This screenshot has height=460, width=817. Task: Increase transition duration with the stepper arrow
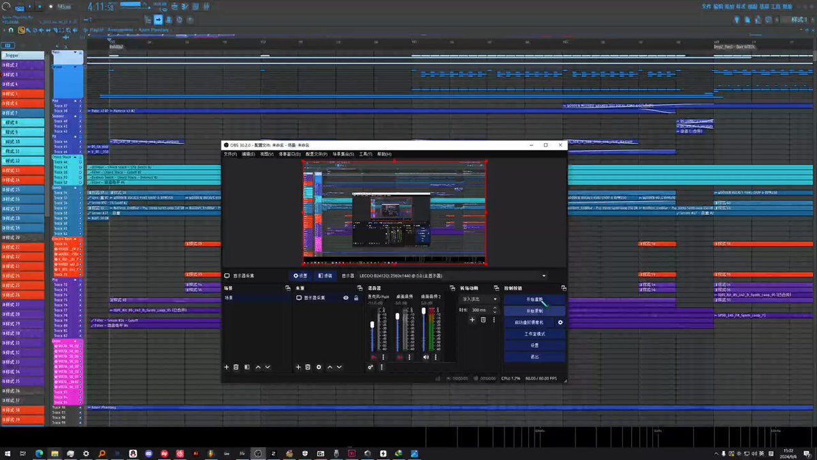[496, 308]
